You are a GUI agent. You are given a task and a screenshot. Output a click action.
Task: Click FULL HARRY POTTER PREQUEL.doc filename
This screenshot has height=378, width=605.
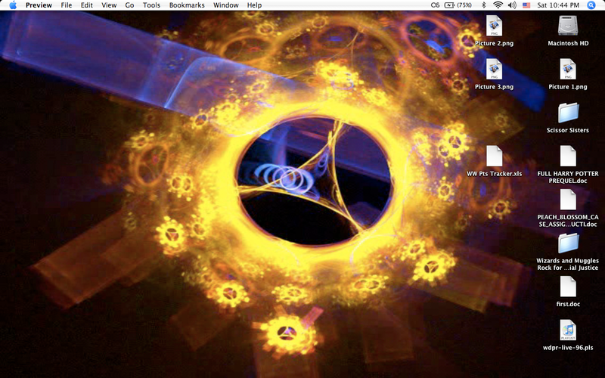[568, 177]
